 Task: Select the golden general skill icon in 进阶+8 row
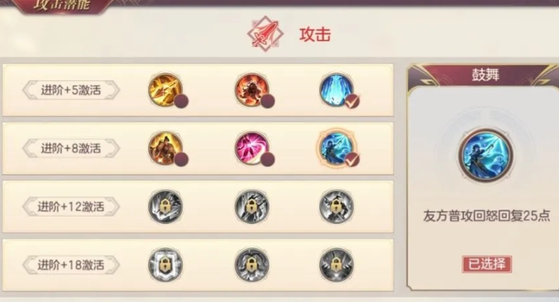coord(165,148)
